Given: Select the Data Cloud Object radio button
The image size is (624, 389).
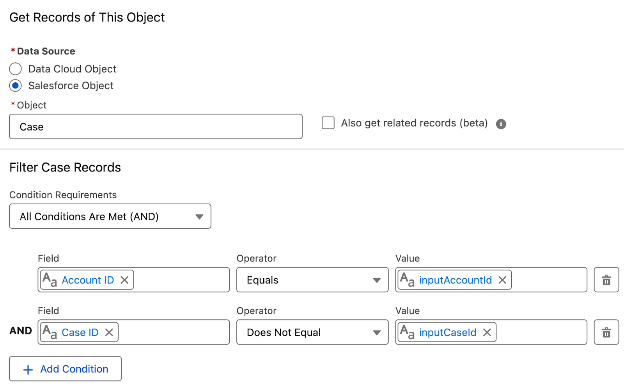Looking at the screenshot, I should (16, 69).
